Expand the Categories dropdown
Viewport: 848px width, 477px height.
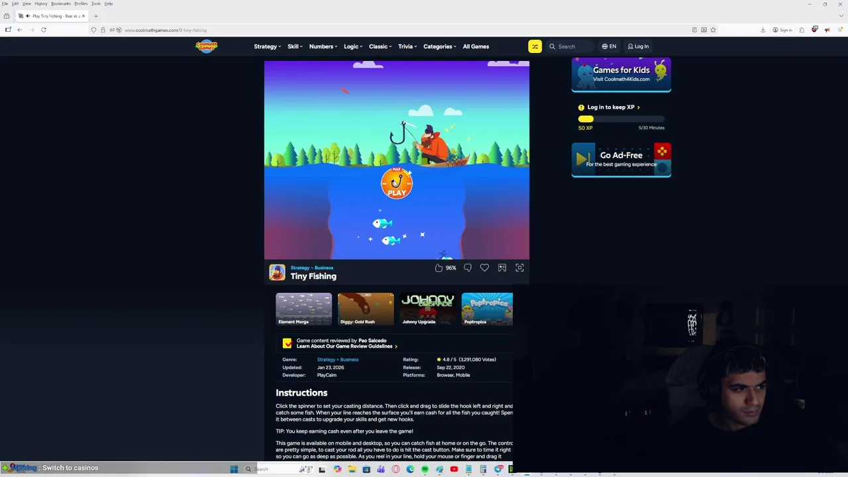pos(440,46)
